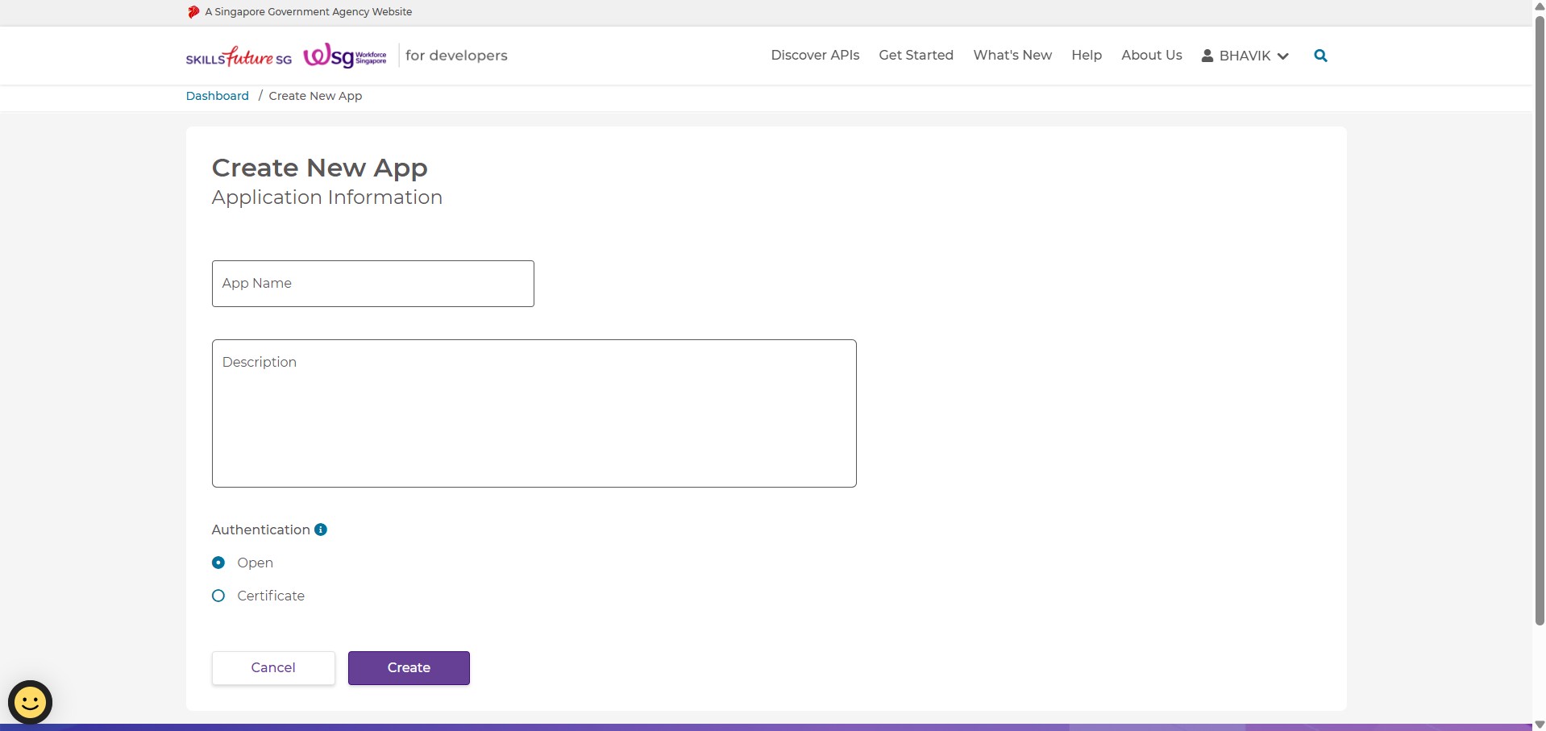Focus the App Name input field
This screenshot has height=731, width=1546.
click(x=372, y=284)
